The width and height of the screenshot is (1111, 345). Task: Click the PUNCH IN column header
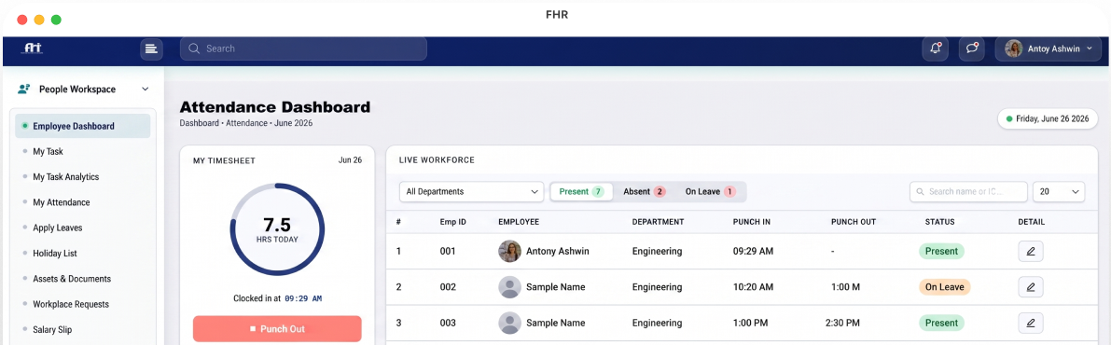pos(752,222)
